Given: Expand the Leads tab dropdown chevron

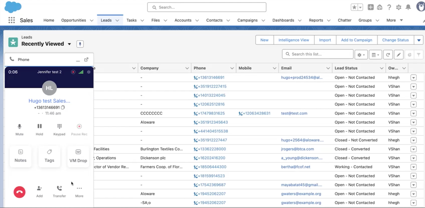Looking at the screenshot, I should [x=117, y=20].
